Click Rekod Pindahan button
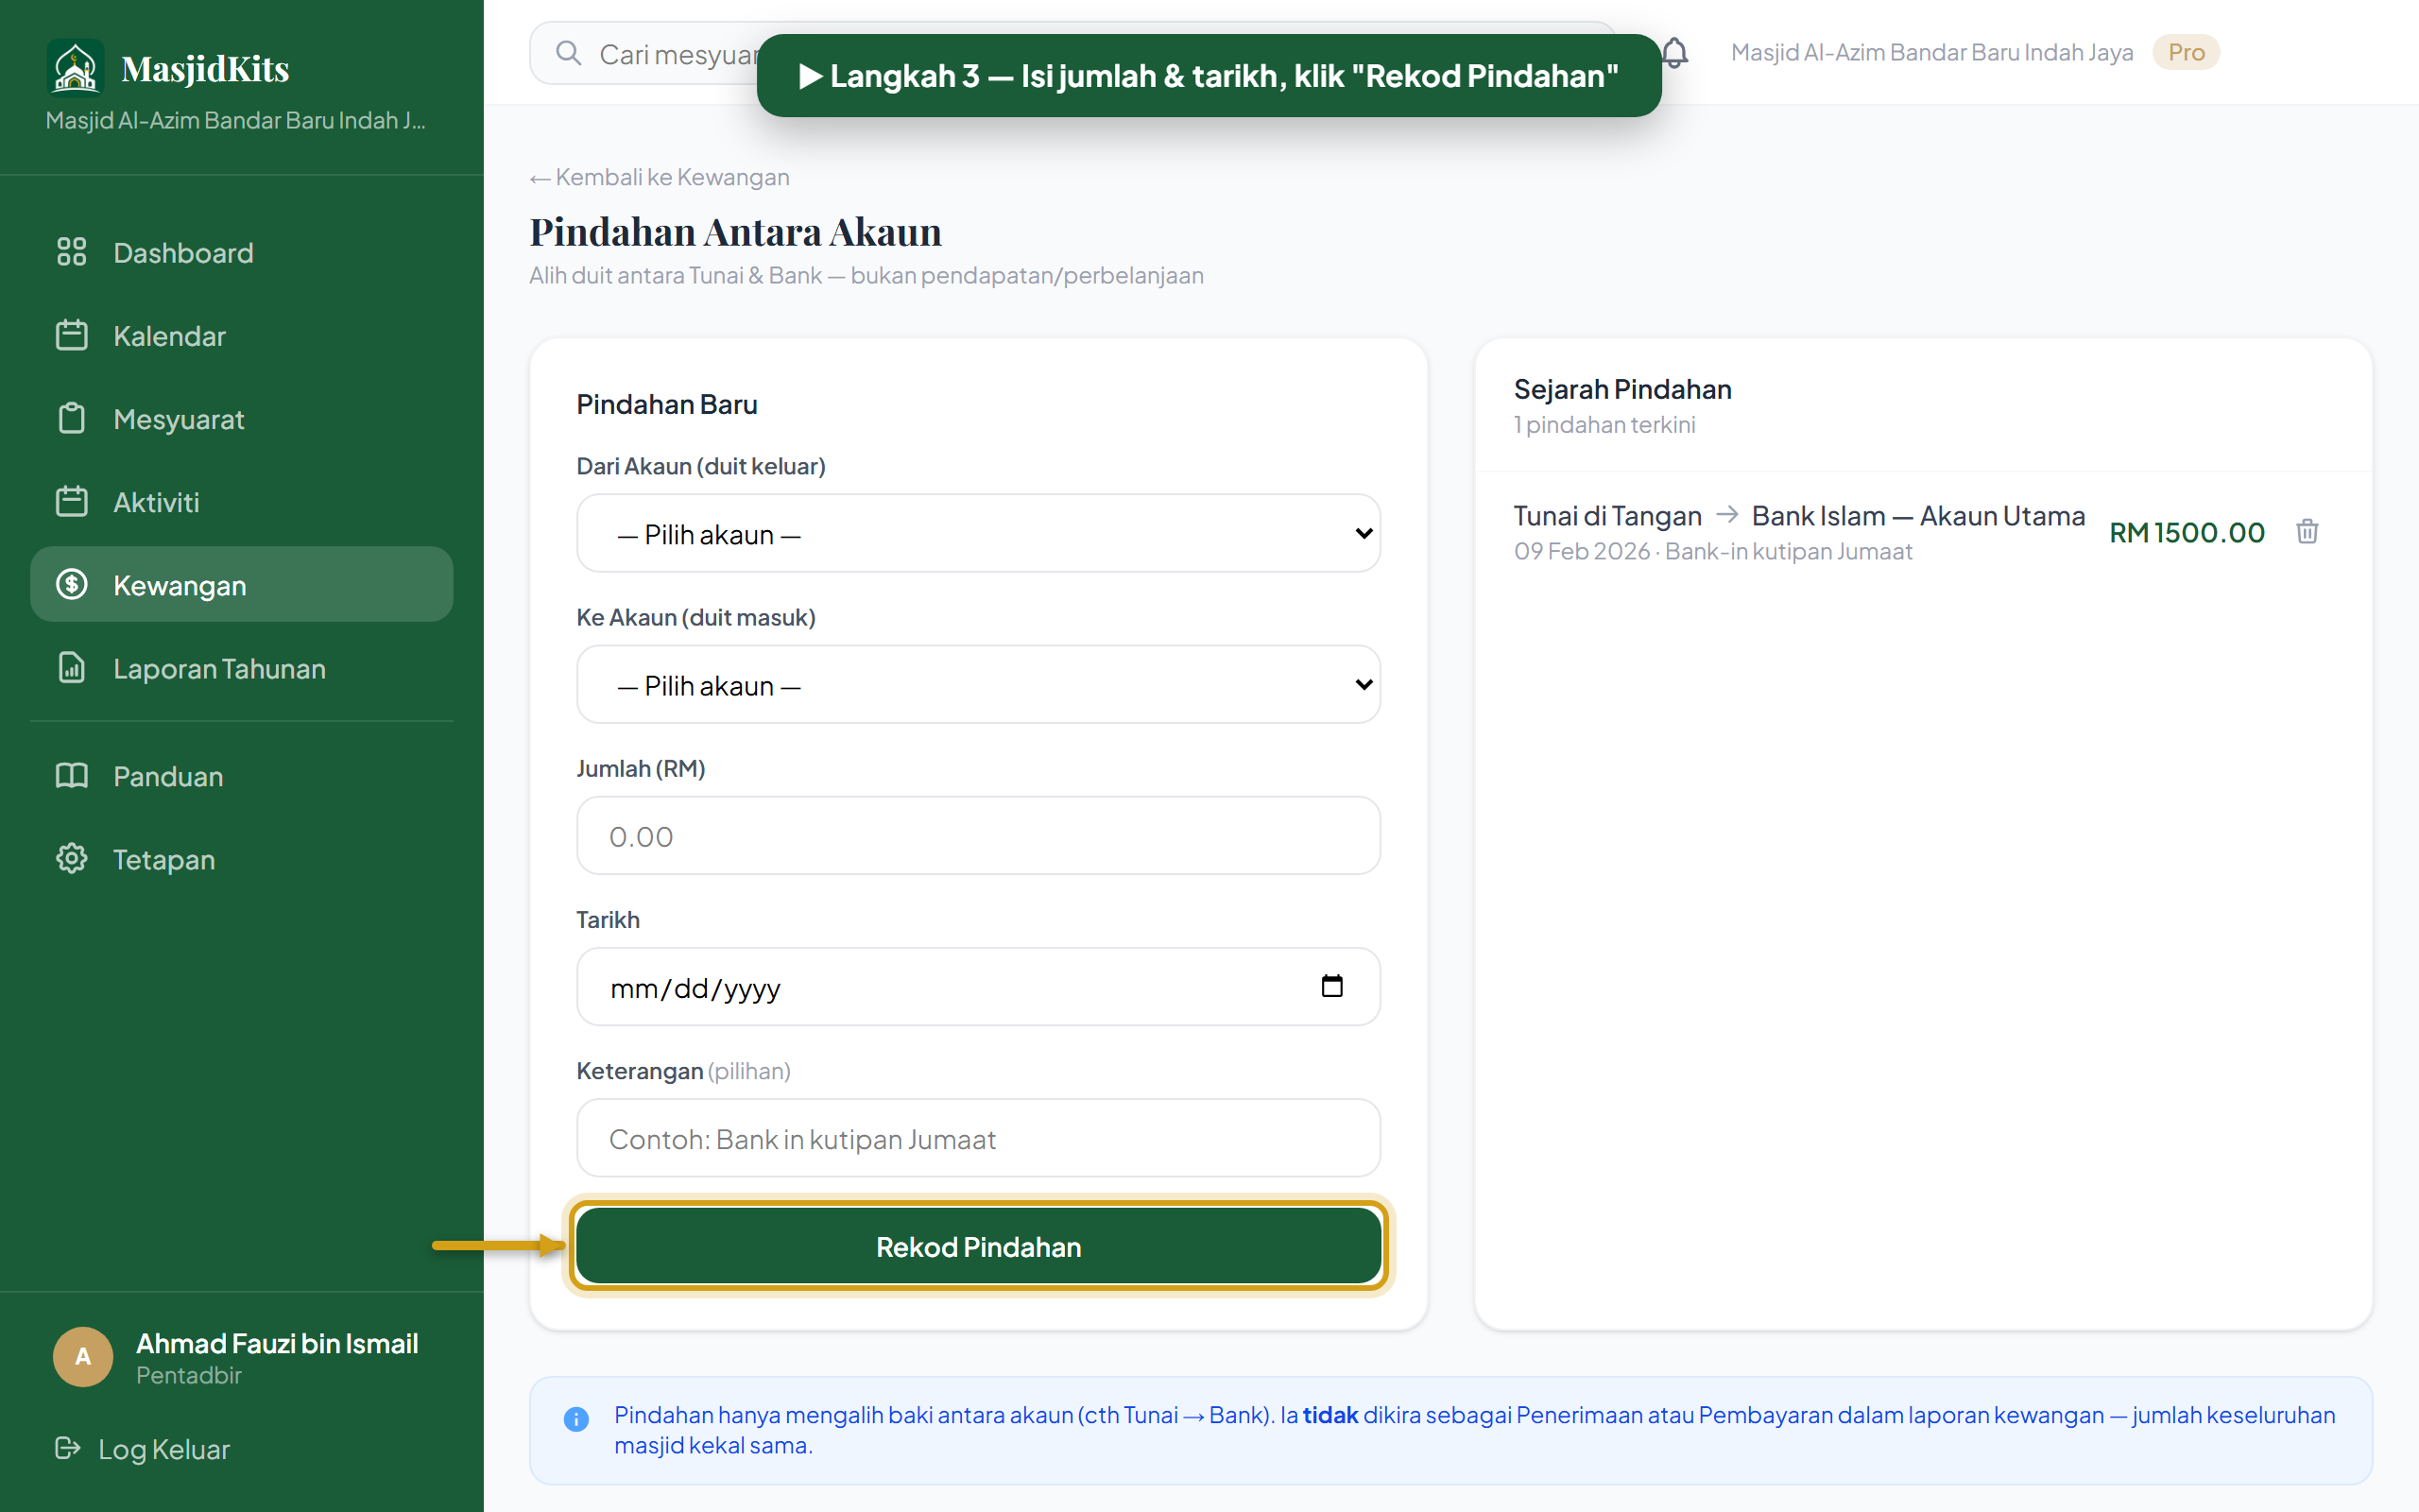2419x1512 pixels. (x=979, y=1246)
